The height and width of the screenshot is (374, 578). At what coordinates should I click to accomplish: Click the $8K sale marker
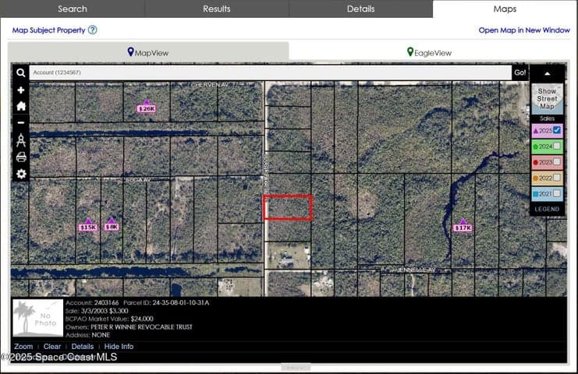112,226
